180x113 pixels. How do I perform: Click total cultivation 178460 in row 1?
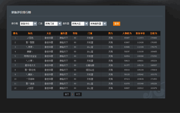[x=153, y=38]
